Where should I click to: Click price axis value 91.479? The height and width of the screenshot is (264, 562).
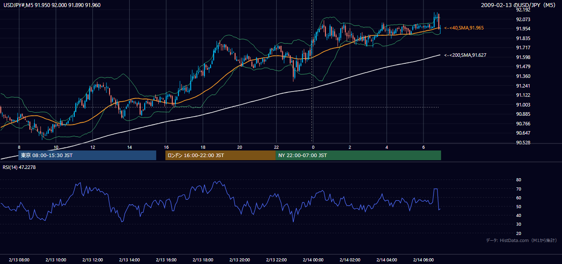[x=523, y=66]
